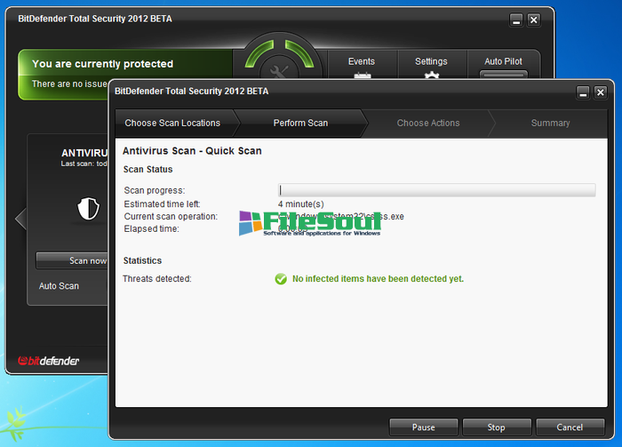Minimize the scan wizard window

pyautogui.click(x=583, y=92)
